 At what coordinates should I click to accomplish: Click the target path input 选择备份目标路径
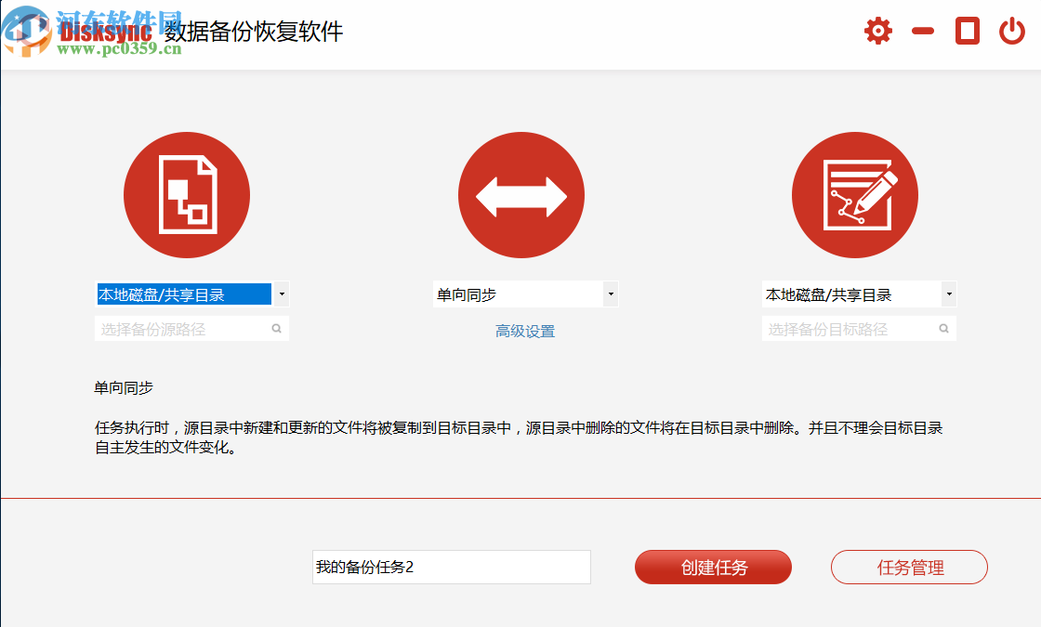pos(846,328)
